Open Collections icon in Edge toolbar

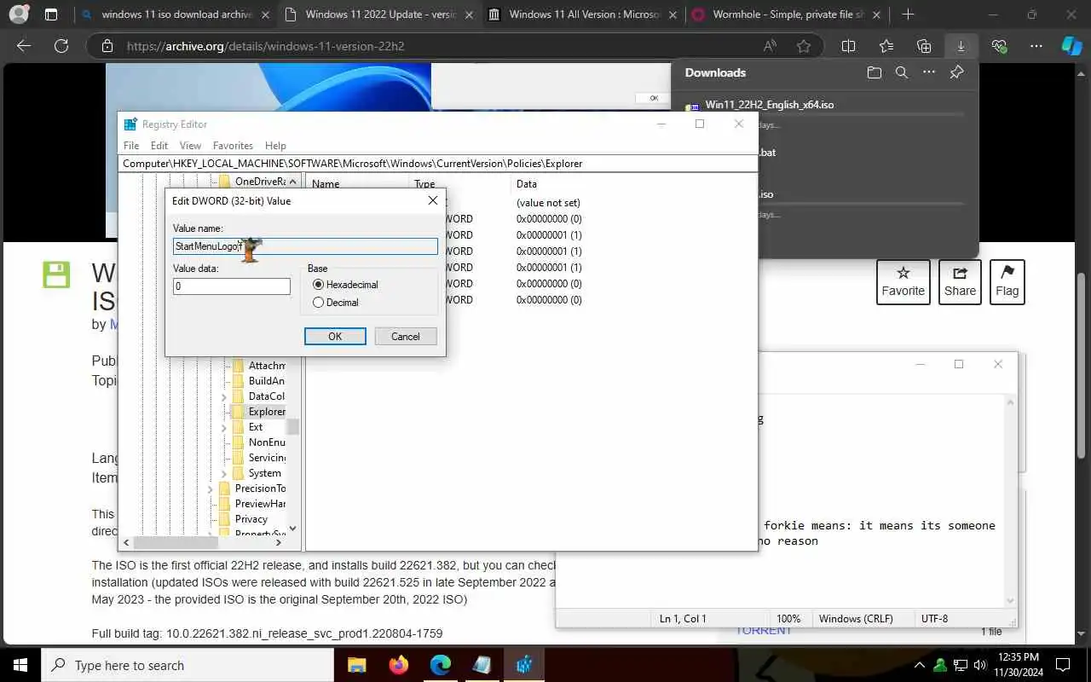[924, 46]
